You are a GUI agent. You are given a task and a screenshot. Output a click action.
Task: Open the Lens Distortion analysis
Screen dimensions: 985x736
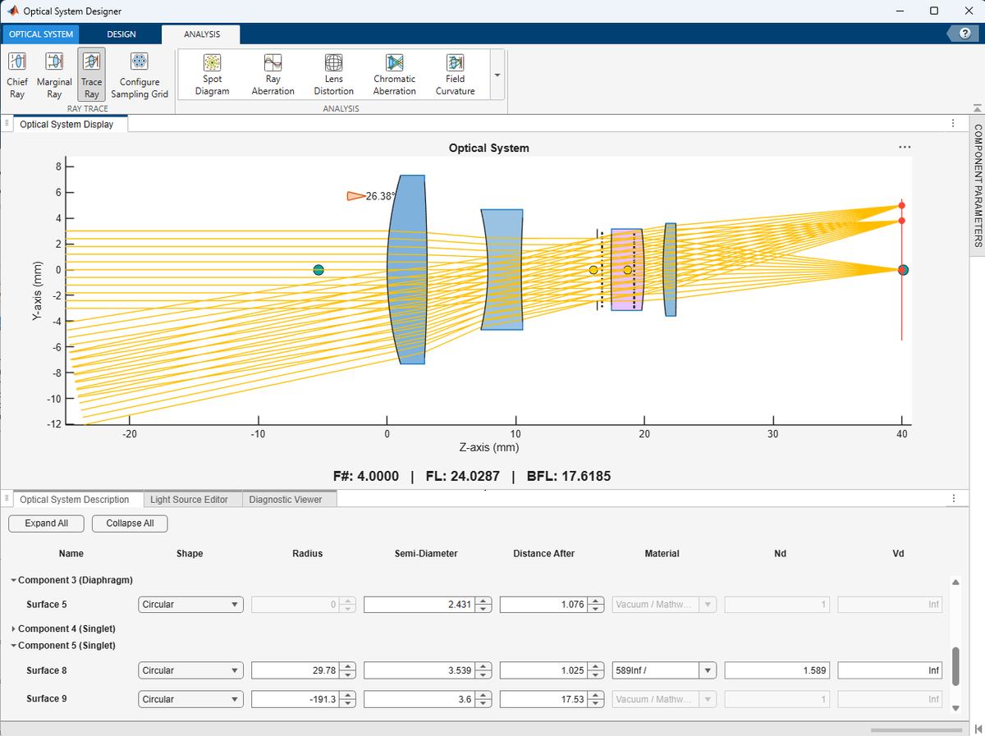334,75
